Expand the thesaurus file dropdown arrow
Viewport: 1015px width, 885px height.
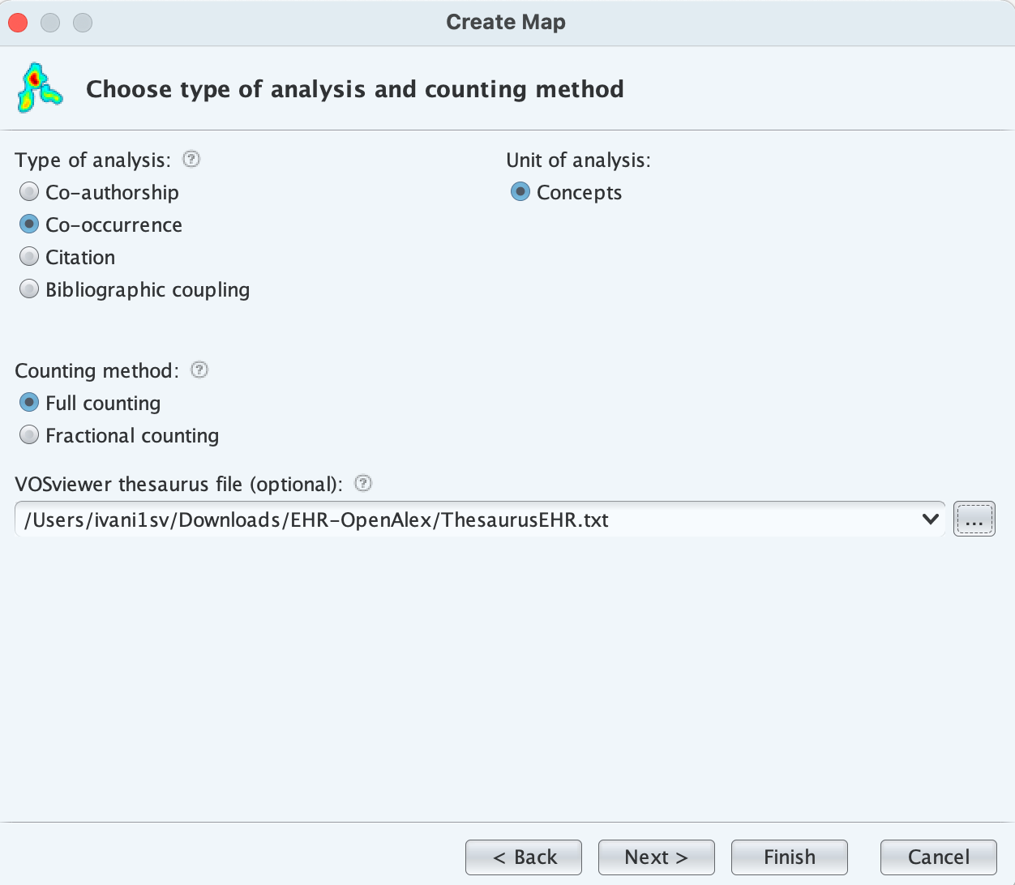pos(931,519)
